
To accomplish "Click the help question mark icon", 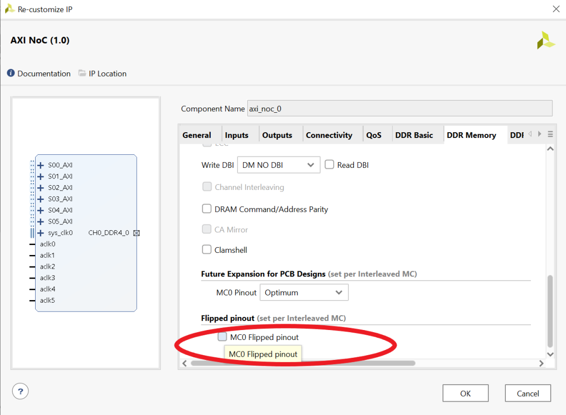I will click(20, 391).
